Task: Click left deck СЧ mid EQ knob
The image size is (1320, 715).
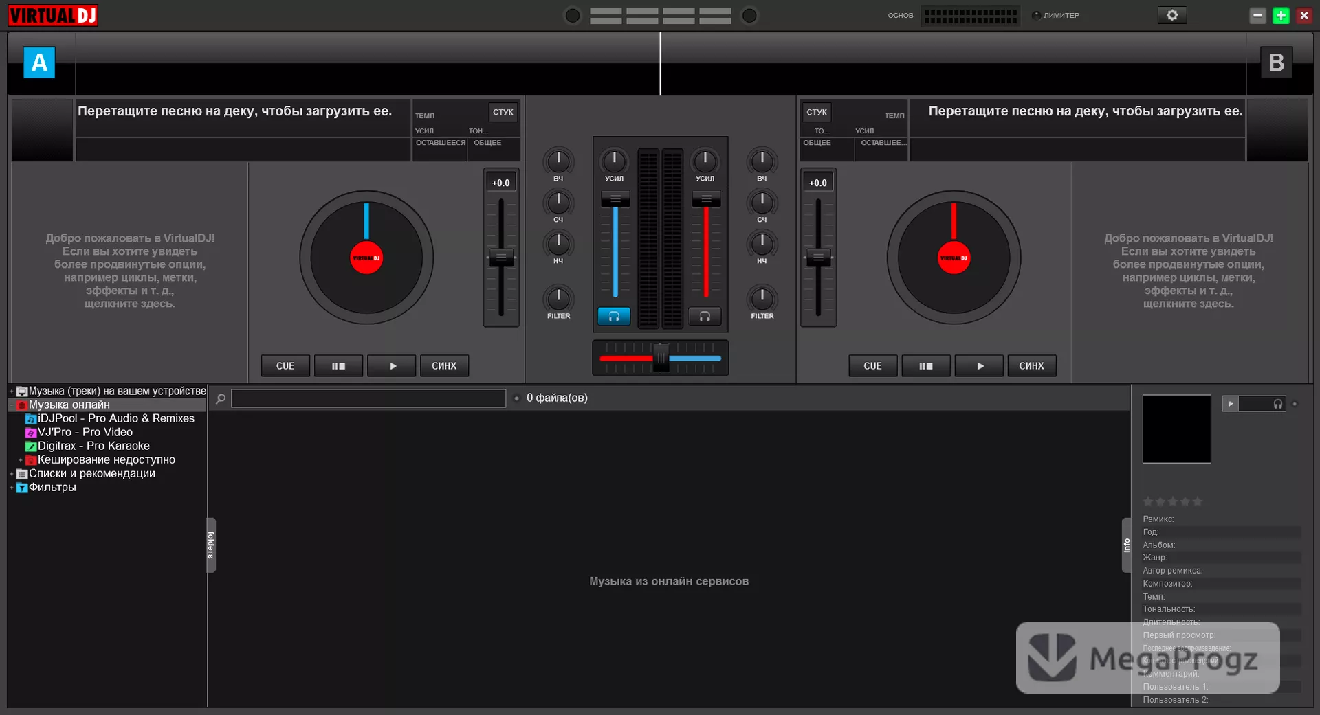Action: click(x=558, y=202)
